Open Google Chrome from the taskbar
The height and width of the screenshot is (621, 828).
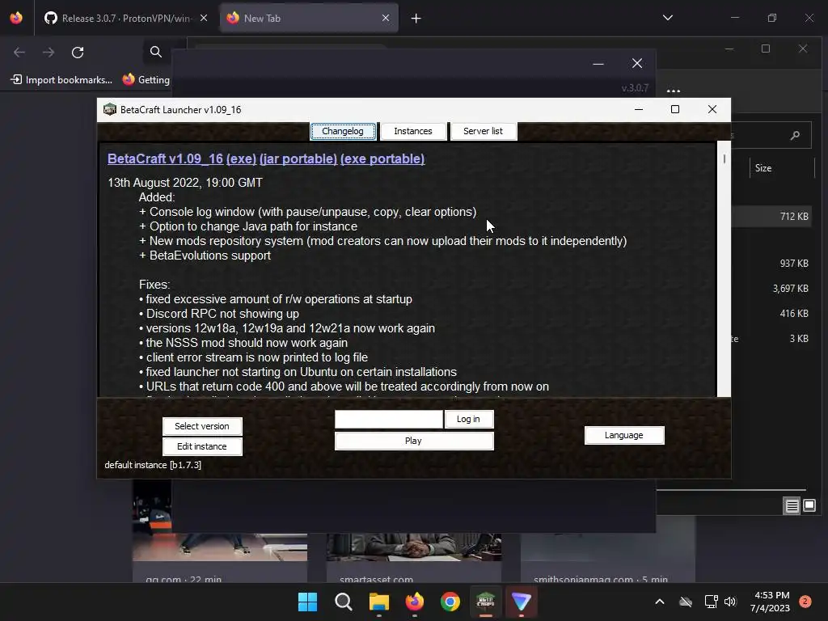point(450,602)
